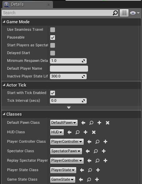This screenshot has height=184, width=142.
Task: Collapse the Classes section
Action: pos(4,114)
